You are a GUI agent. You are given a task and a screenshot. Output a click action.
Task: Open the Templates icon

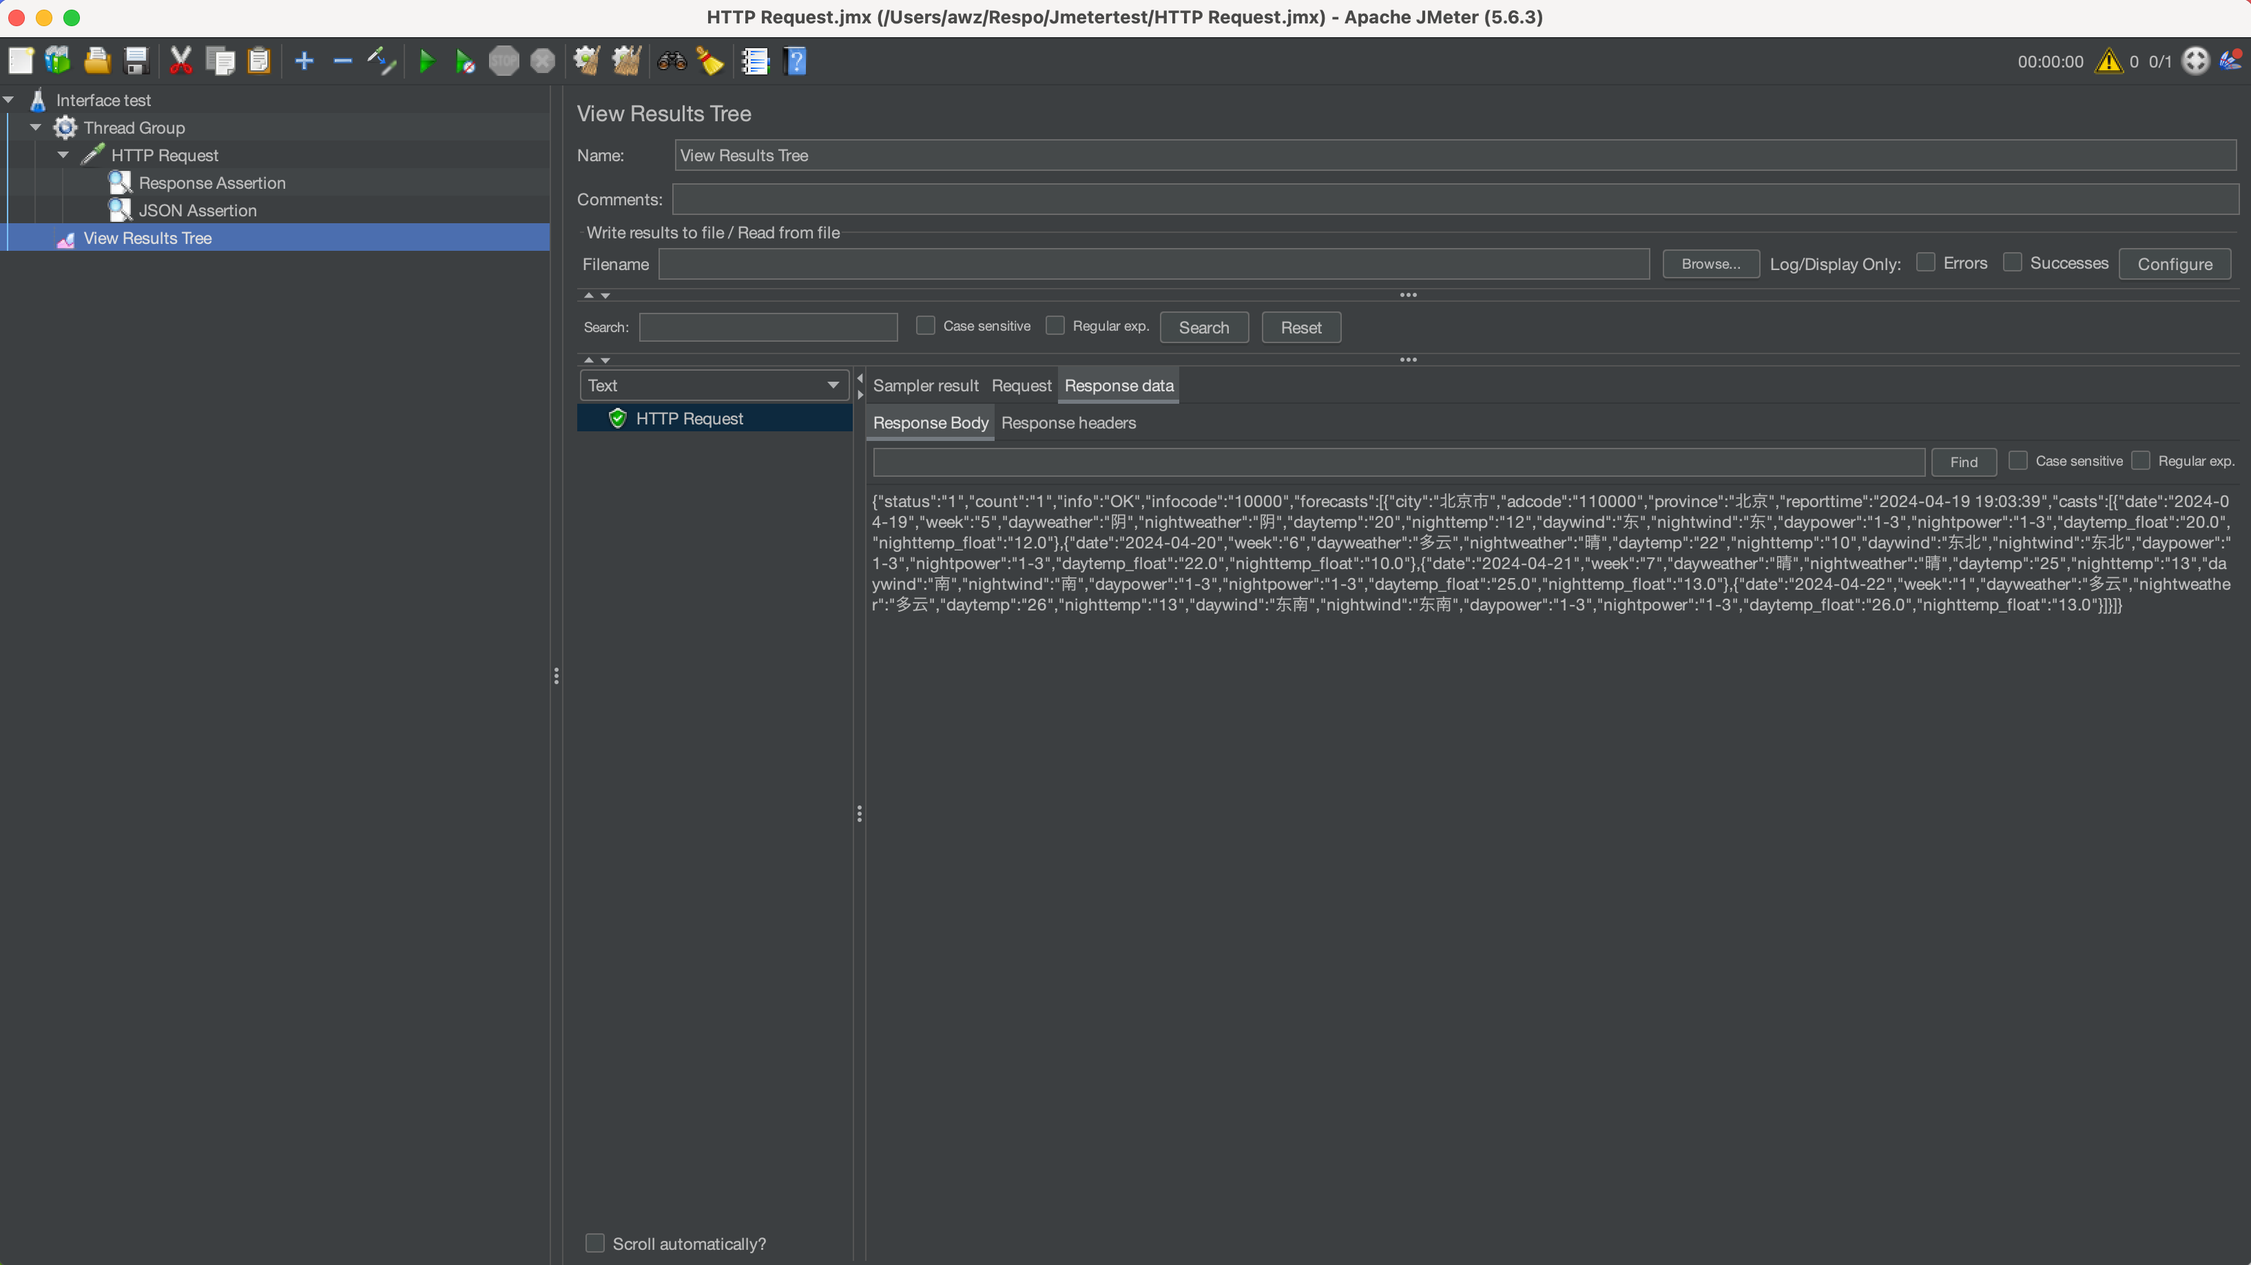tap(58, 61)
